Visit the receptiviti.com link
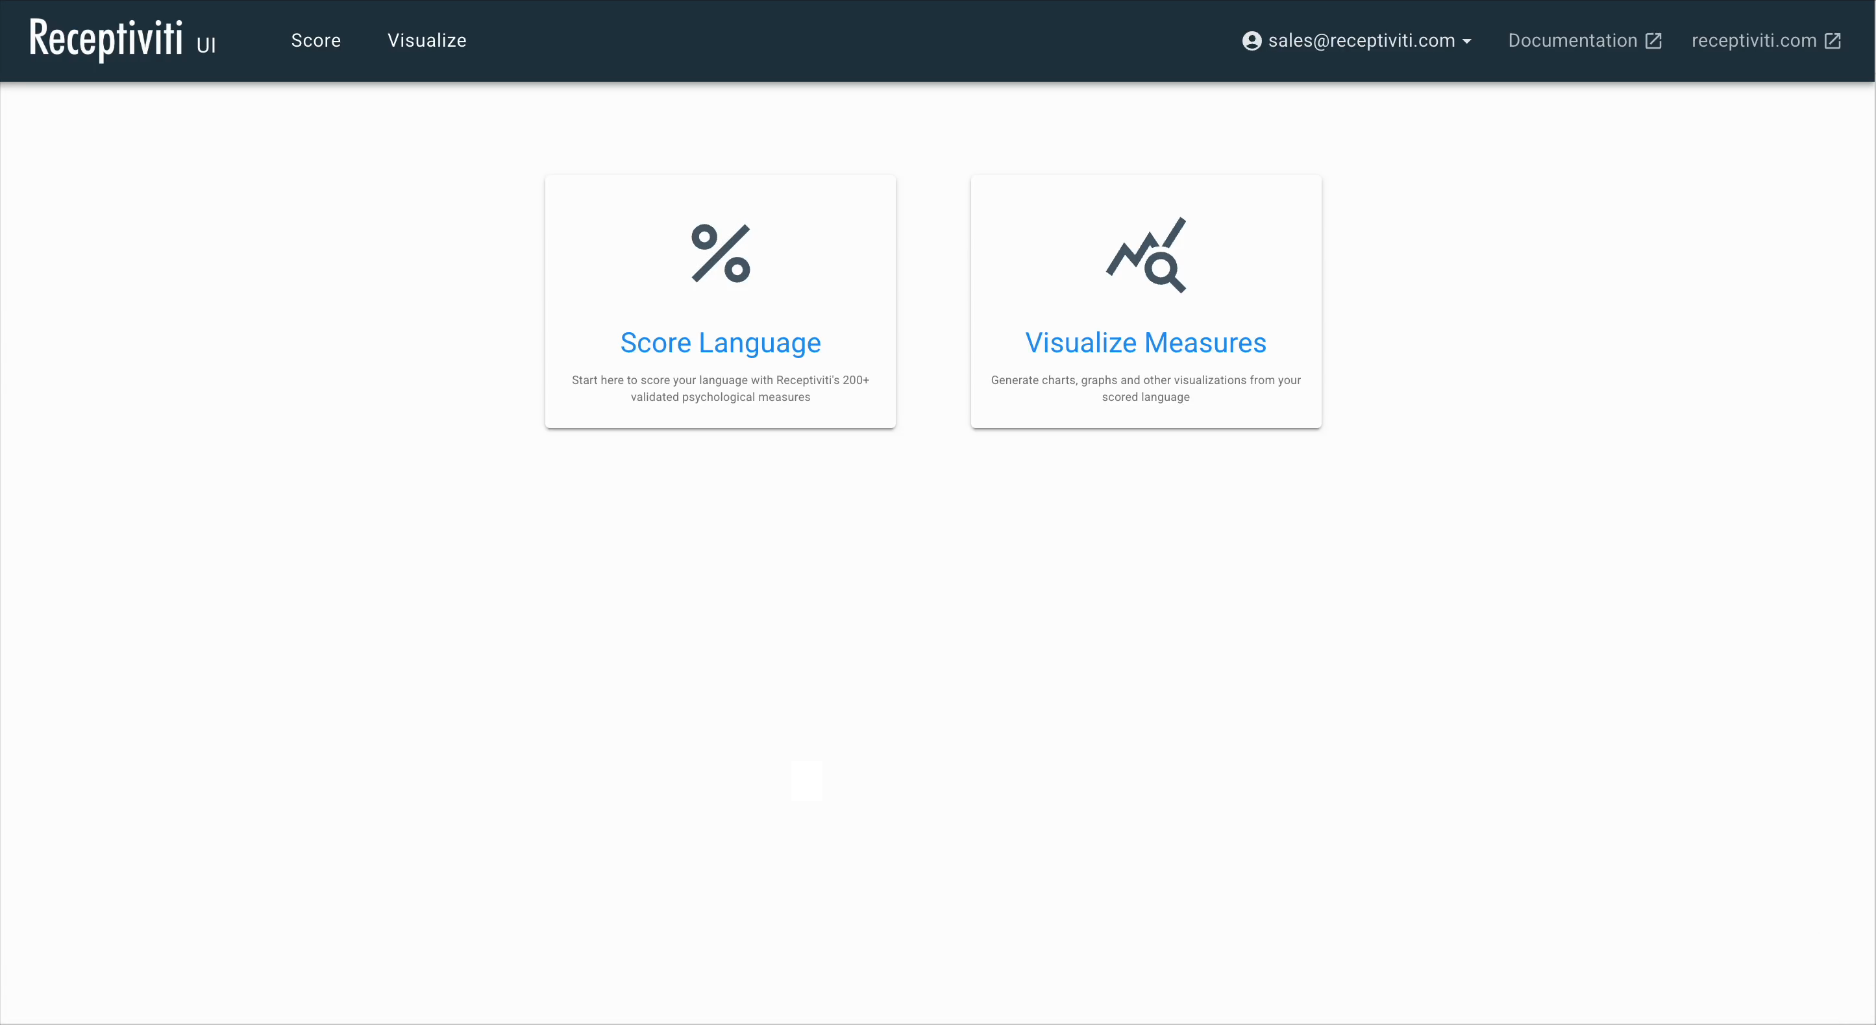The image size is (1876, 1025). pos(1754,41)
